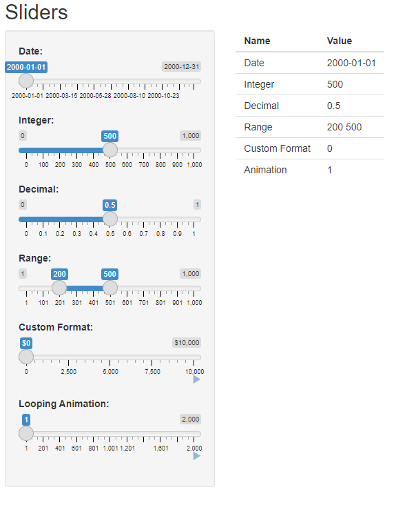Click the Integer slider handle at 500

tap(110, 150)
